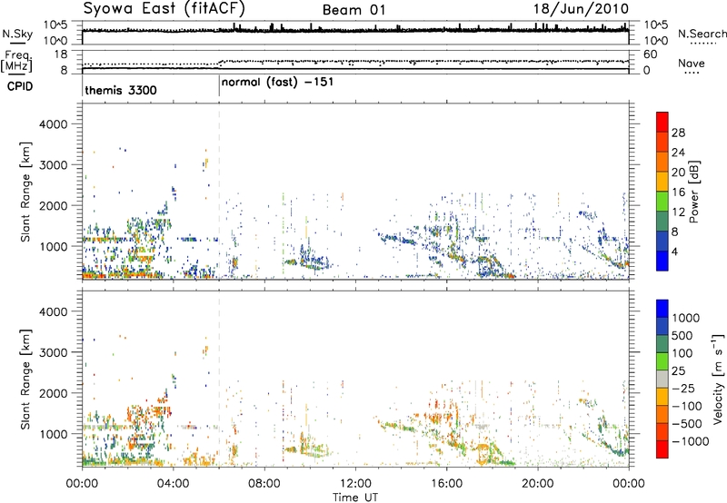Image resolution: width=727 pixels, height=503 pixels.
Task: Click the '12:00' time tick label
Action: click(x=355, y=484)
